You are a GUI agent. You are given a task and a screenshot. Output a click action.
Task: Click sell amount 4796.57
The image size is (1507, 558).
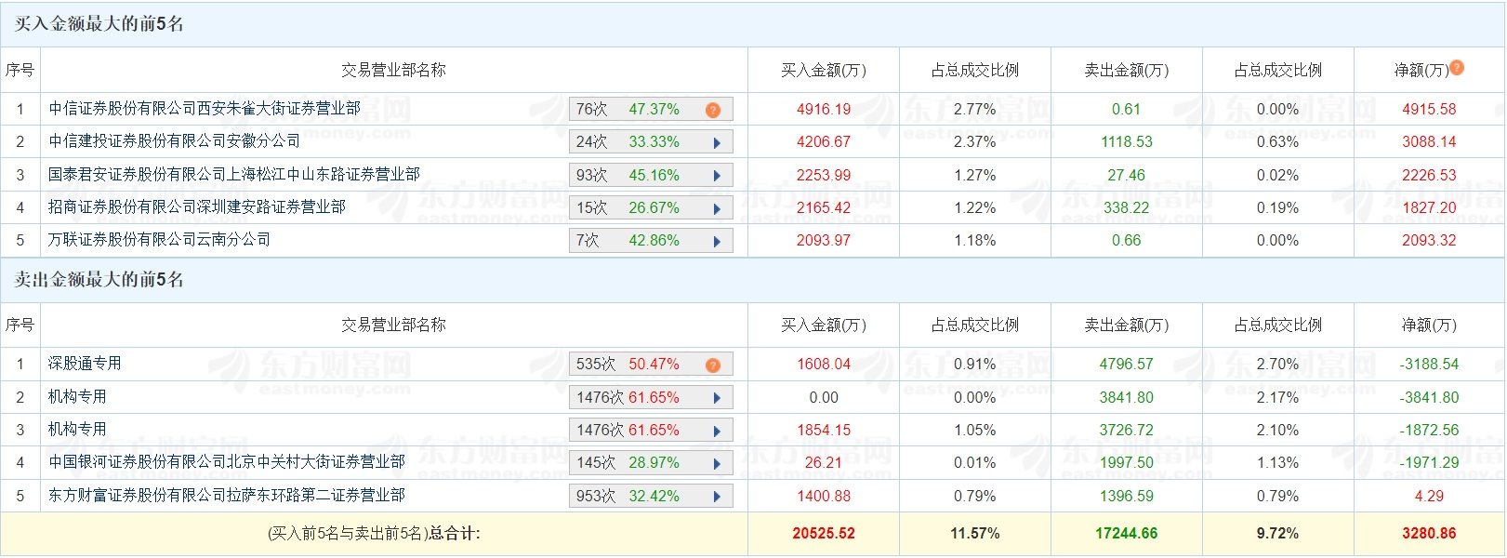coord(1127,365)
